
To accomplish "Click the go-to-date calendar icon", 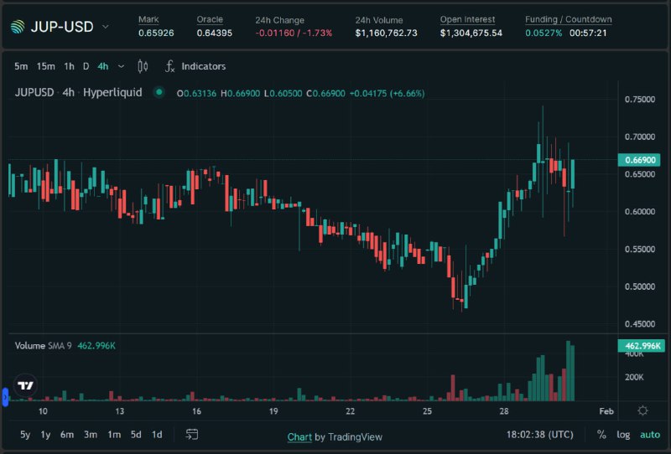I will [192, 435].
